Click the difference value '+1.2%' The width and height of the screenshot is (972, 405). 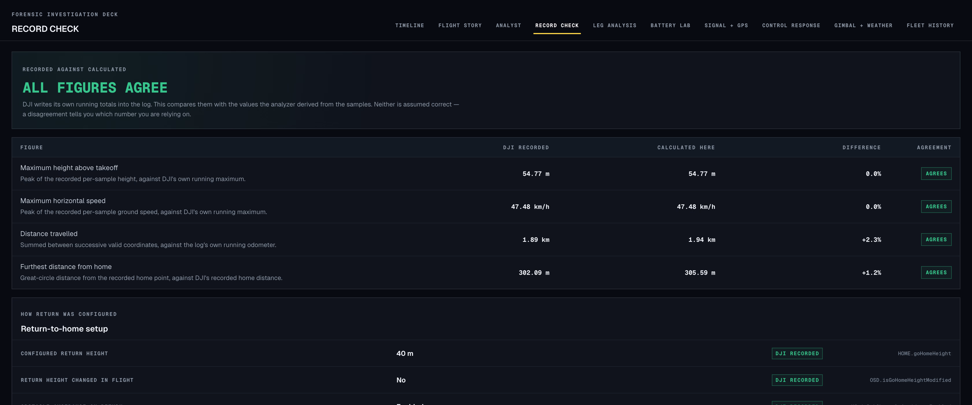pos(872,273)
